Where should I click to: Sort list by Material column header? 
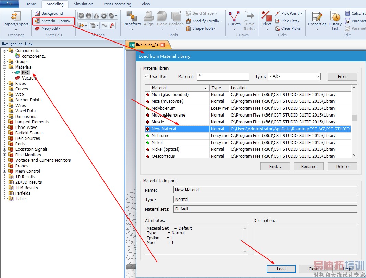coord(180,88)
